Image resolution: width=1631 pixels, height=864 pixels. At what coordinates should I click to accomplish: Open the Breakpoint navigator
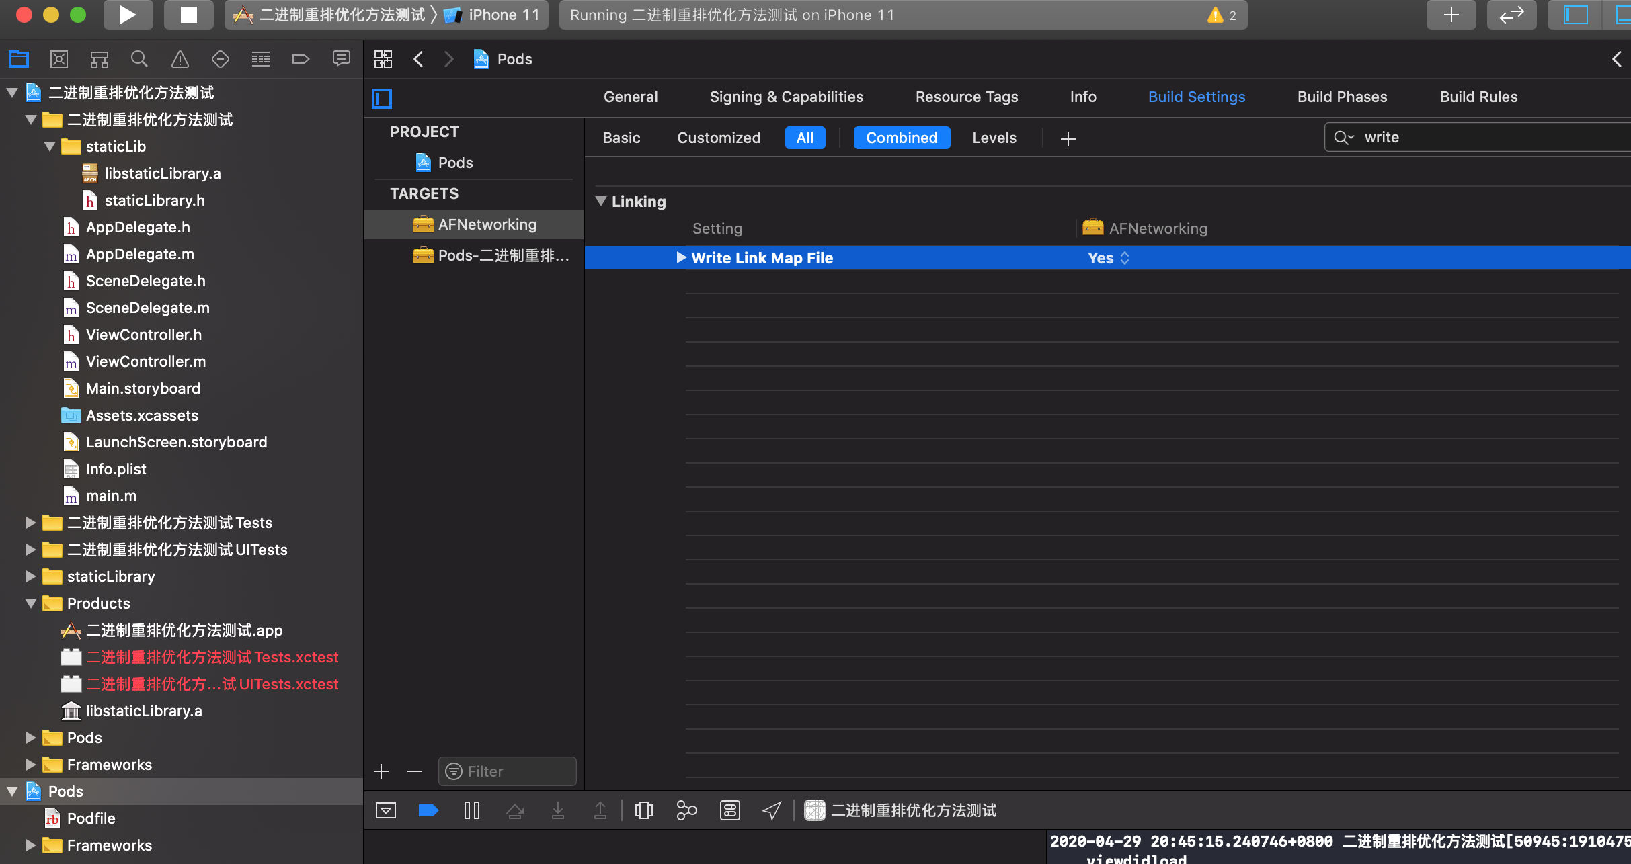[x=301, y=59]
